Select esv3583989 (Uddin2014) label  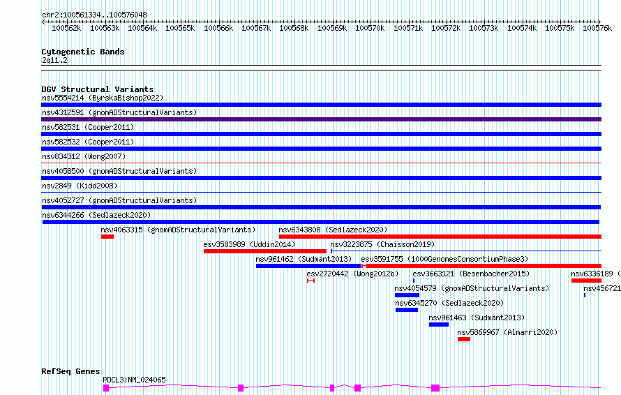[249, 244]
